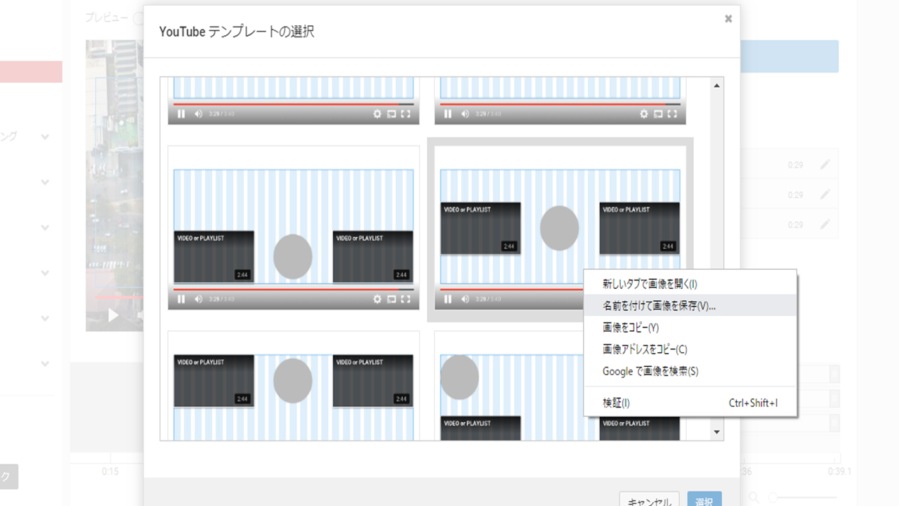Select highlighted template with centered circle and cards
Screen dimensions: 899x506
click(560, 229)
